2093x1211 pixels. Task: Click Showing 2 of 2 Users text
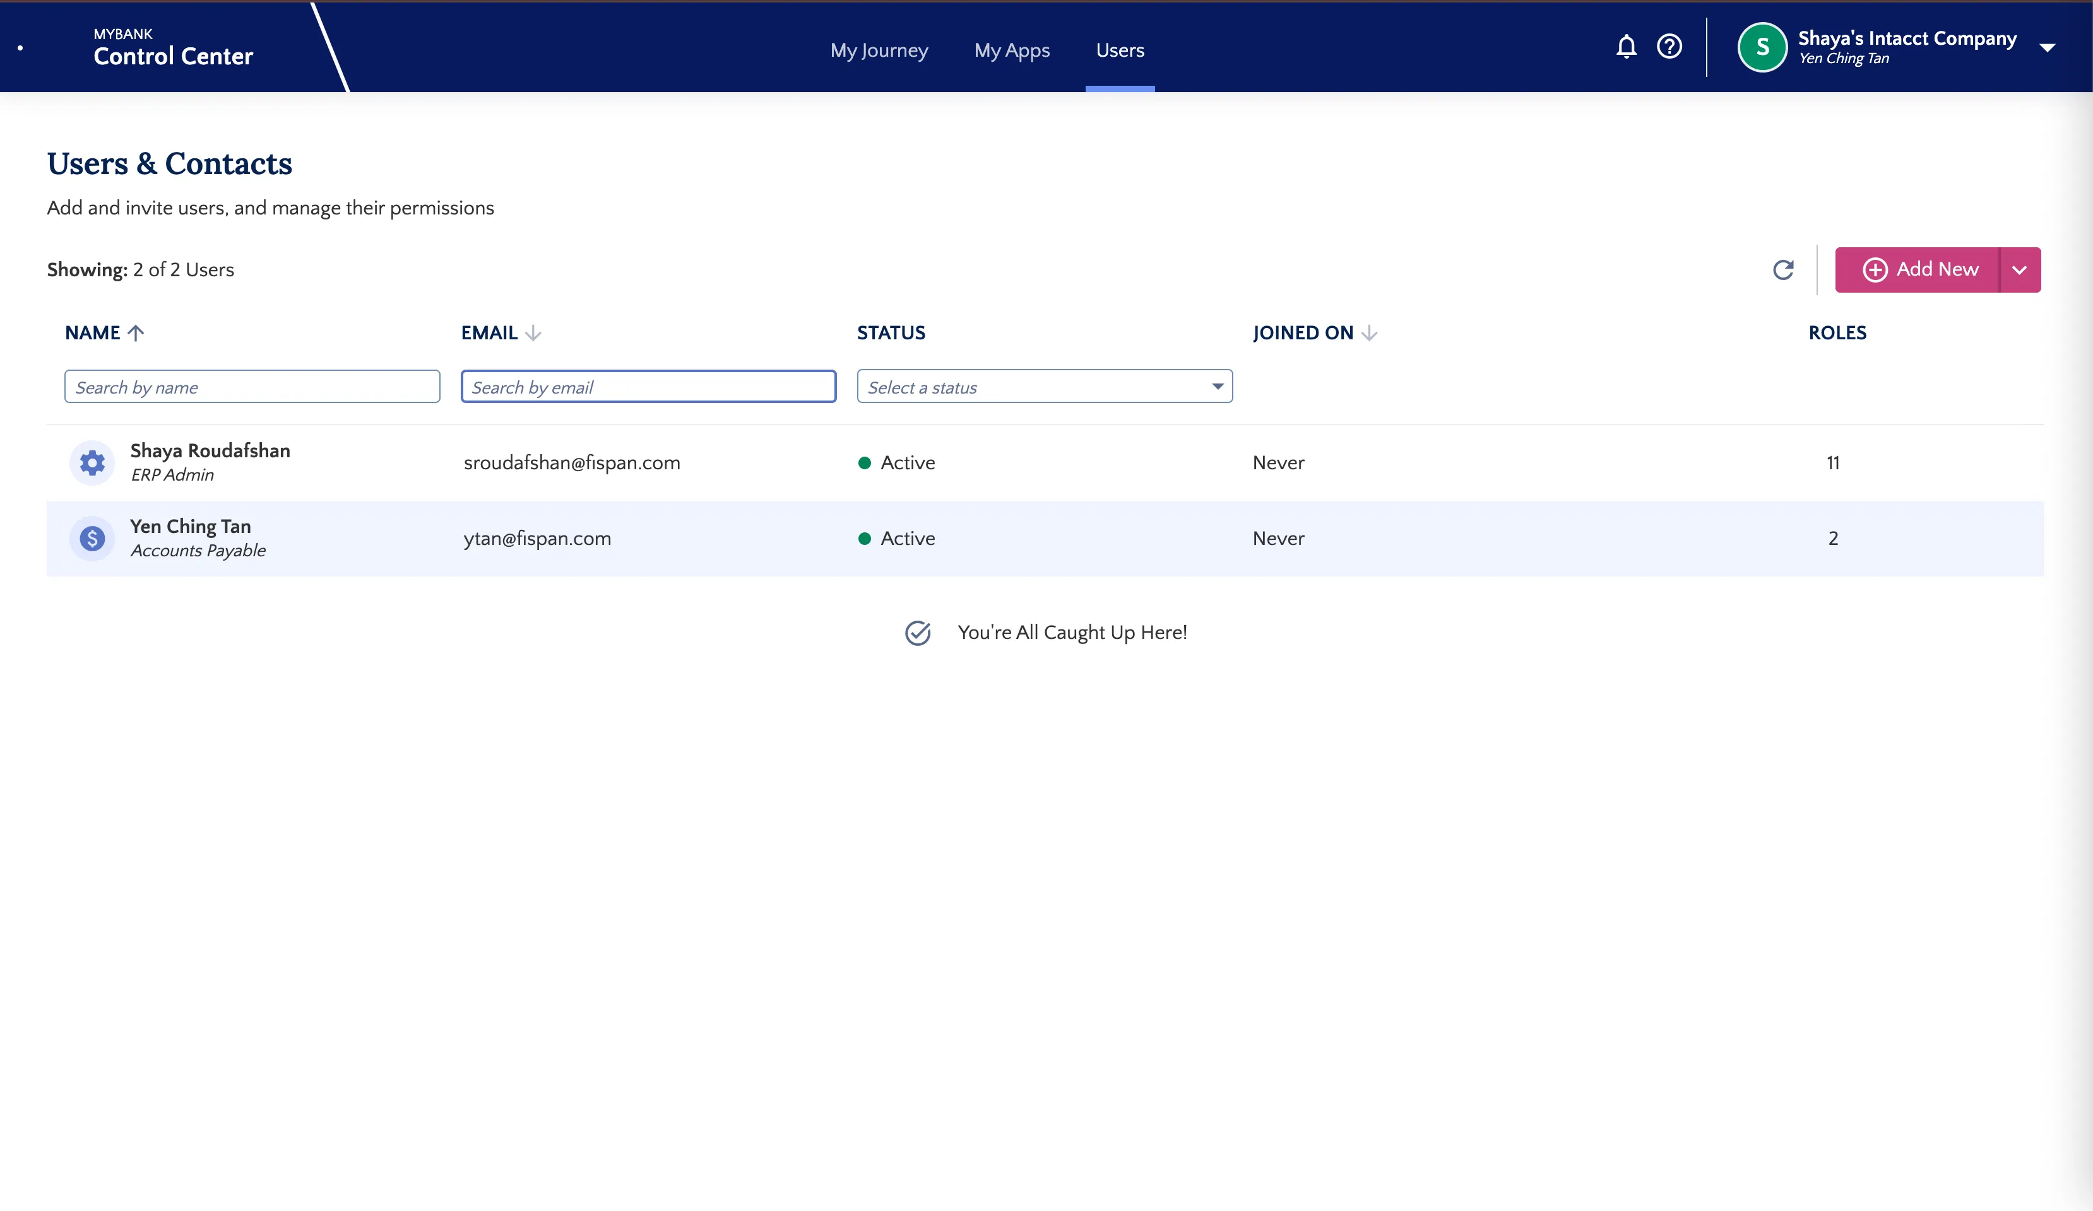140,270
